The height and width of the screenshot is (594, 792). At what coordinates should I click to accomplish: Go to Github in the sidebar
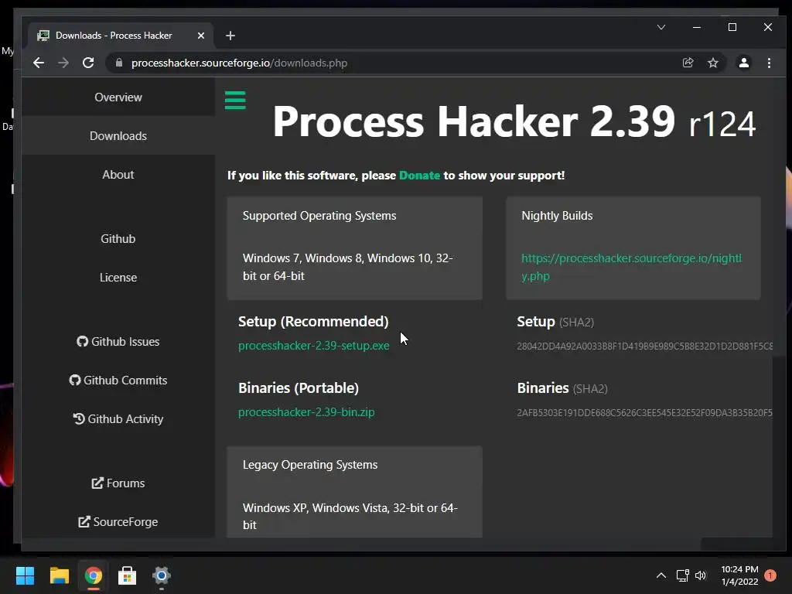[x=118, y=238]
